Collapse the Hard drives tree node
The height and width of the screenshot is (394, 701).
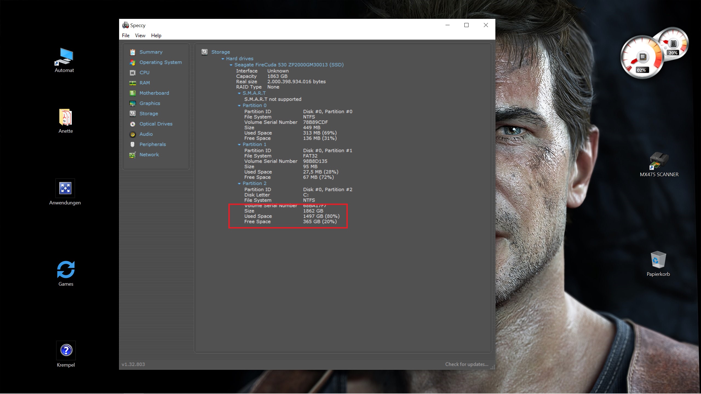223,59
